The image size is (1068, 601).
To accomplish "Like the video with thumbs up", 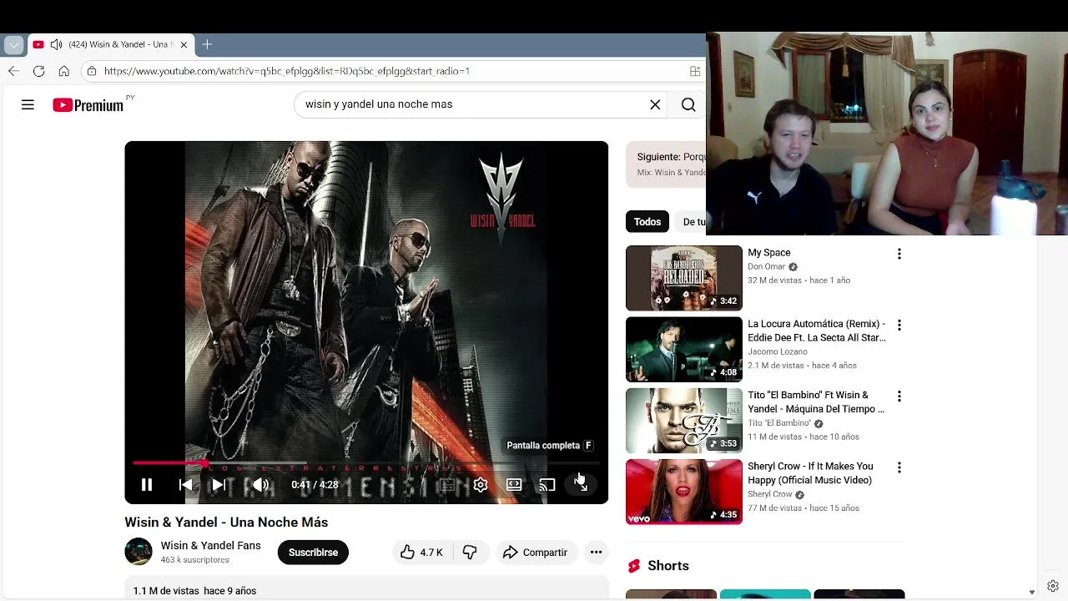I will [422, 553].
